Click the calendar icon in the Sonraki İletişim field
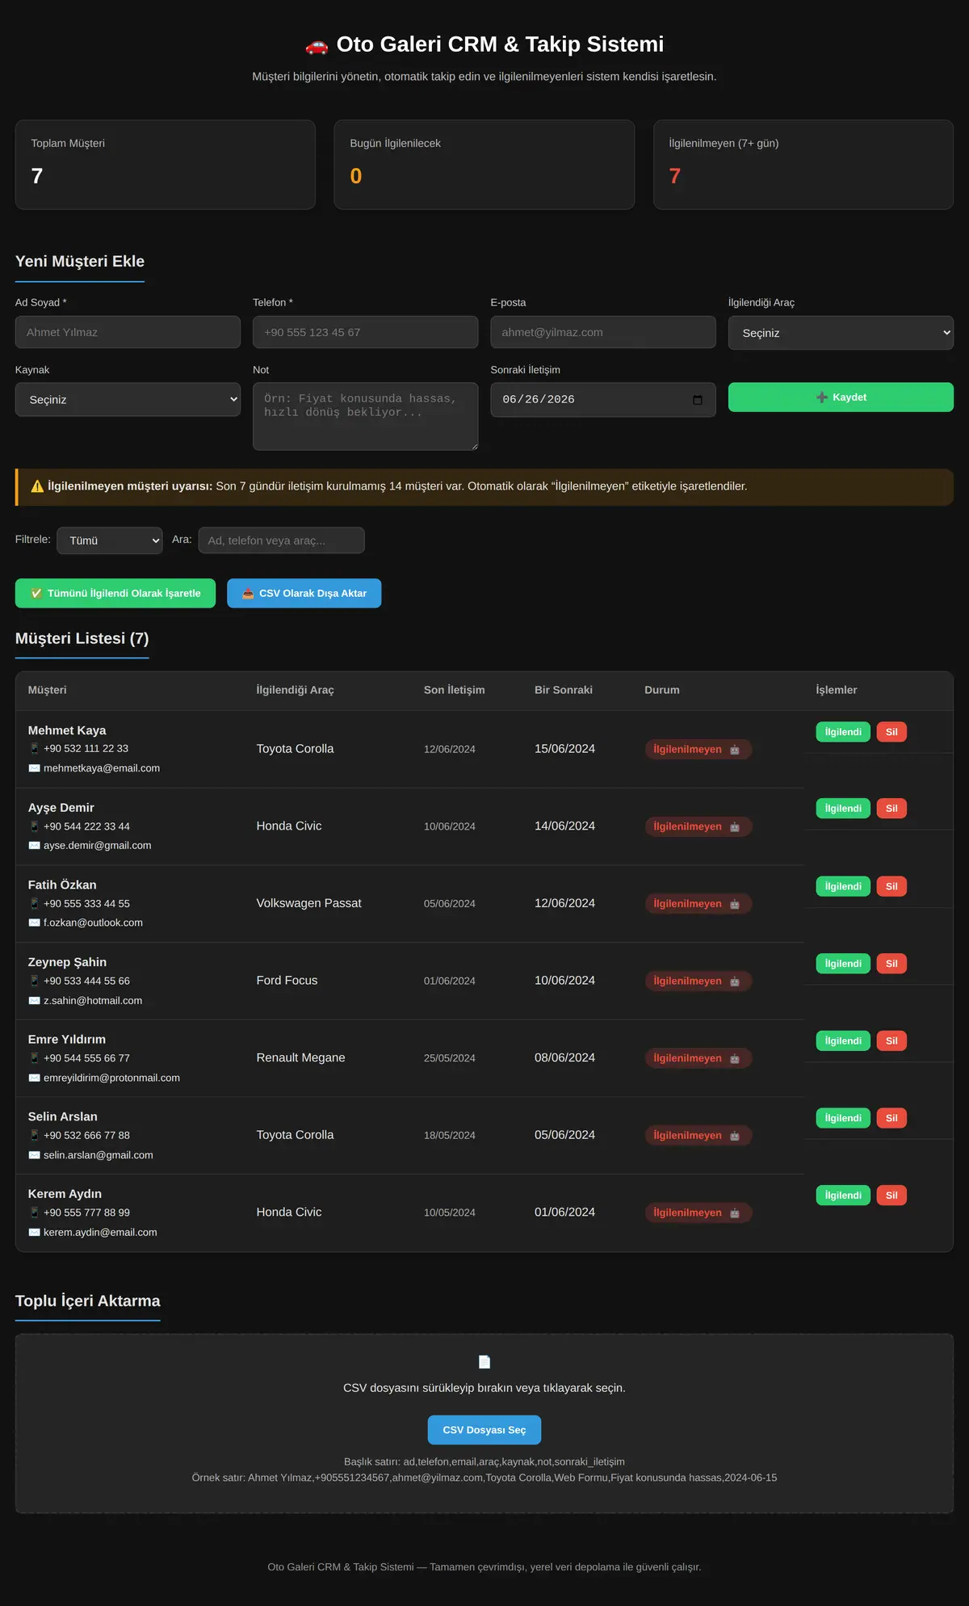This screenshot has width=969, height=1606. pos(698,400)
